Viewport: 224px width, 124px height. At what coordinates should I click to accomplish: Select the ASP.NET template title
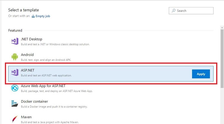click(x=28, y=70)
